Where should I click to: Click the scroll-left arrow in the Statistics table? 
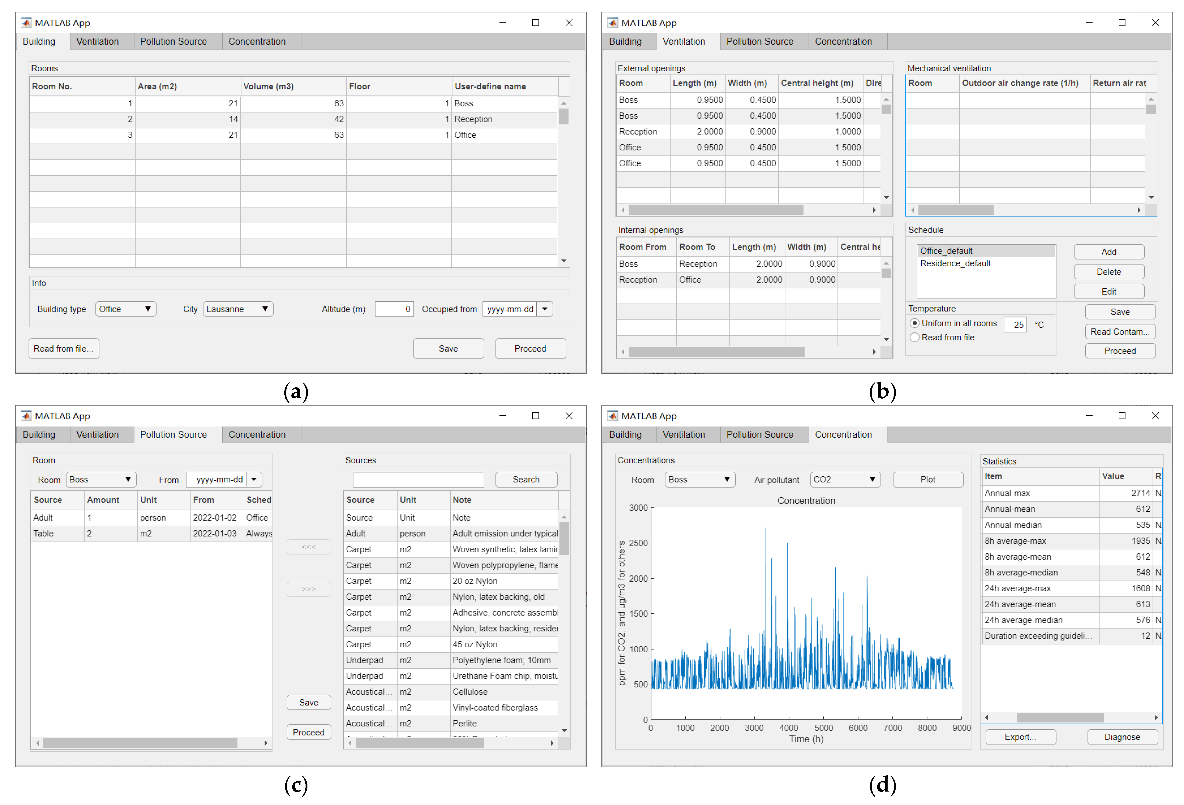(987, 717)
